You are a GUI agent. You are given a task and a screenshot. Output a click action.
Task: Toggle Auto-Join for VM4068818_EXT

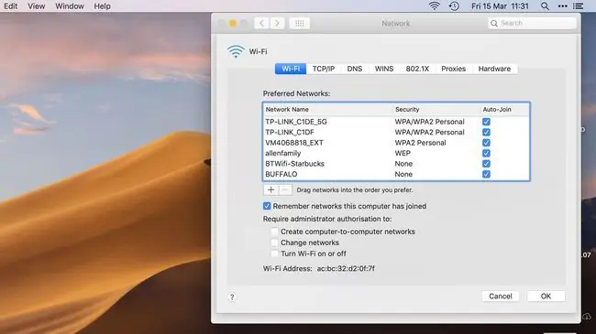pyautogui.click(x=486, y=143)
